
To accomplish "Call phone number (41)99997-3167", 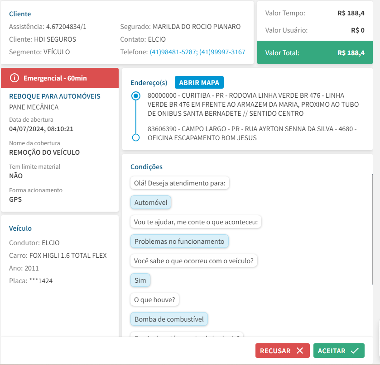I will click(x=222, y=52).
